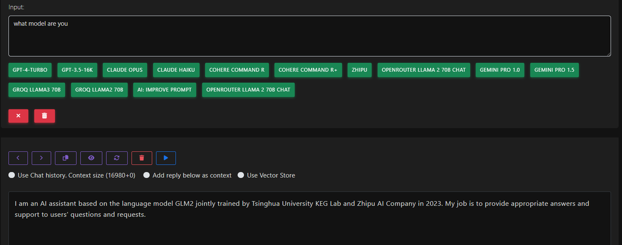Click the blue play button
This screenshot has width=622, height=245.
click(166, 157)
